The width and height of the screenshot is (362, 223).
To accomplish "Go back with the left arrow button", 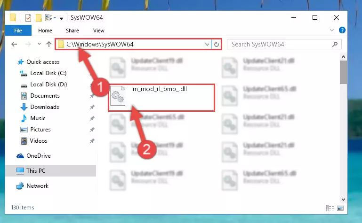I will click(14, 44).
